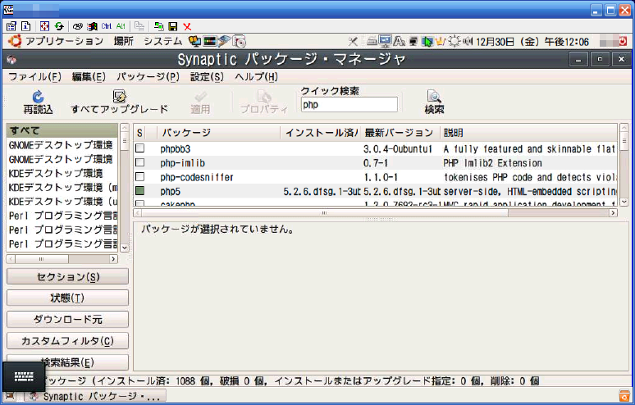Sort by the 最新バージョン column header

400,133
